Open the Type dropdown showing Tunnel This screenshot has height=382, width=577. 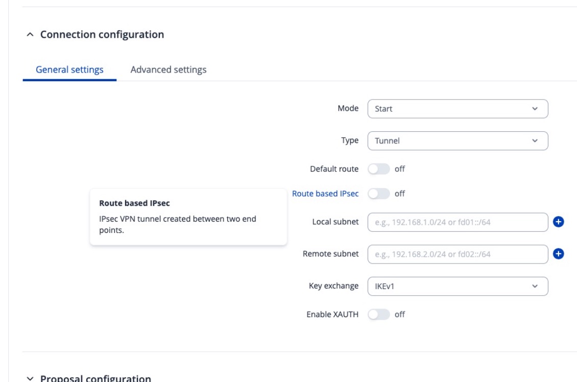457,141
